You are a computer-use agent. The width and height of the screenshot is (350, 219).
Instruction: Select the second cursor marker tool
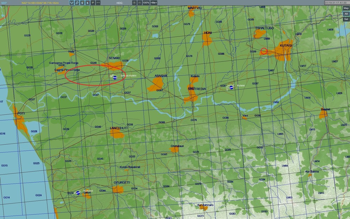(87, 3)
